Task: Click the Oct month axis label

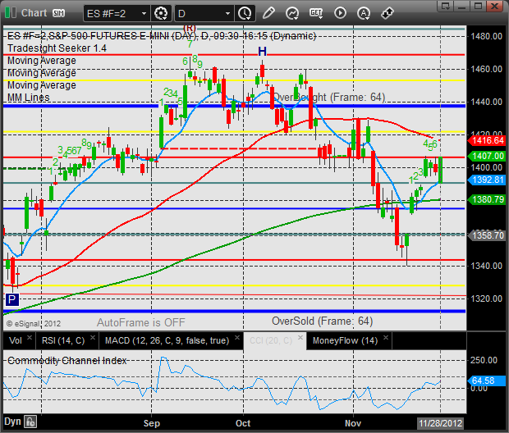Action: [x=243, y=423]
